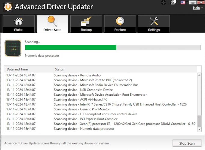
Task: Select the USB Composite Device row
Action: tap(101, 90)
